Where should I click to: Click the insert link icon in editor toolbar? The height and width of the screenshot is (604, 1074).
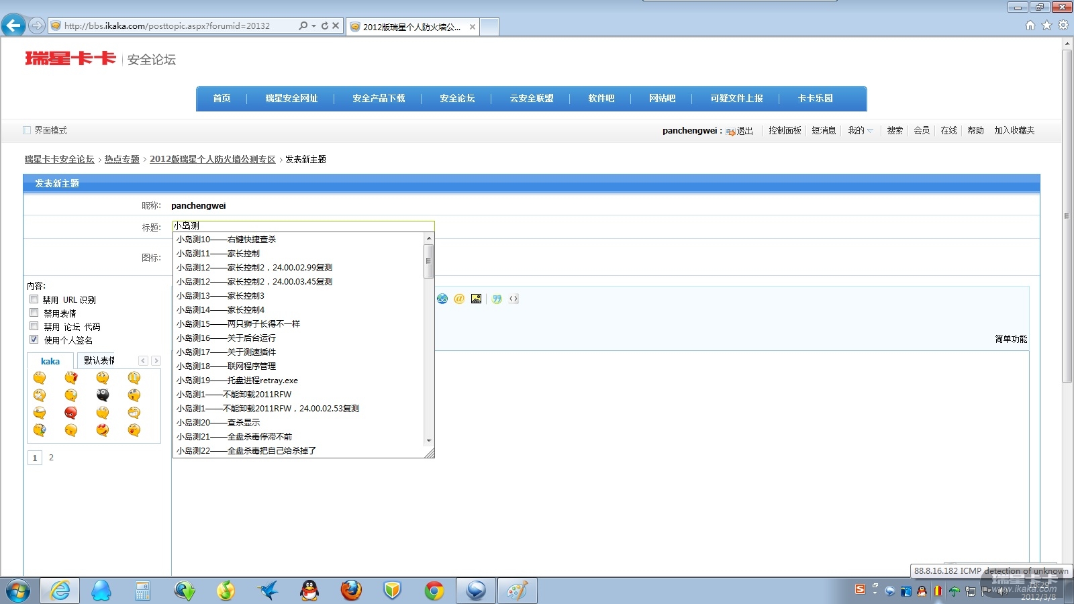[442, 299]
